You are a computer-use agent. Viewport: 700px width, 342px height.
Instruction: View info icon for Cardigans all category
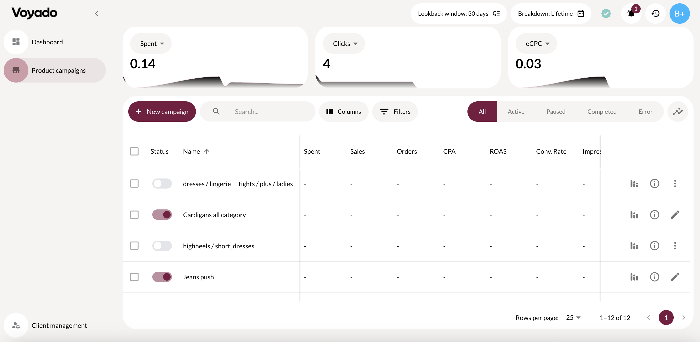pyautogui.click(x=655, y=214)
